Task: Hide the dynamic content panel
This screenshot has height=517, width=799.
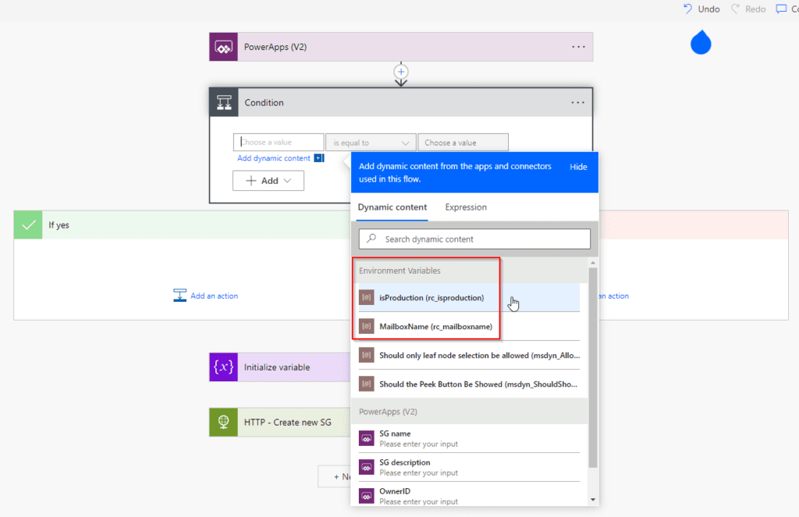Action: (x=578, y=167)
